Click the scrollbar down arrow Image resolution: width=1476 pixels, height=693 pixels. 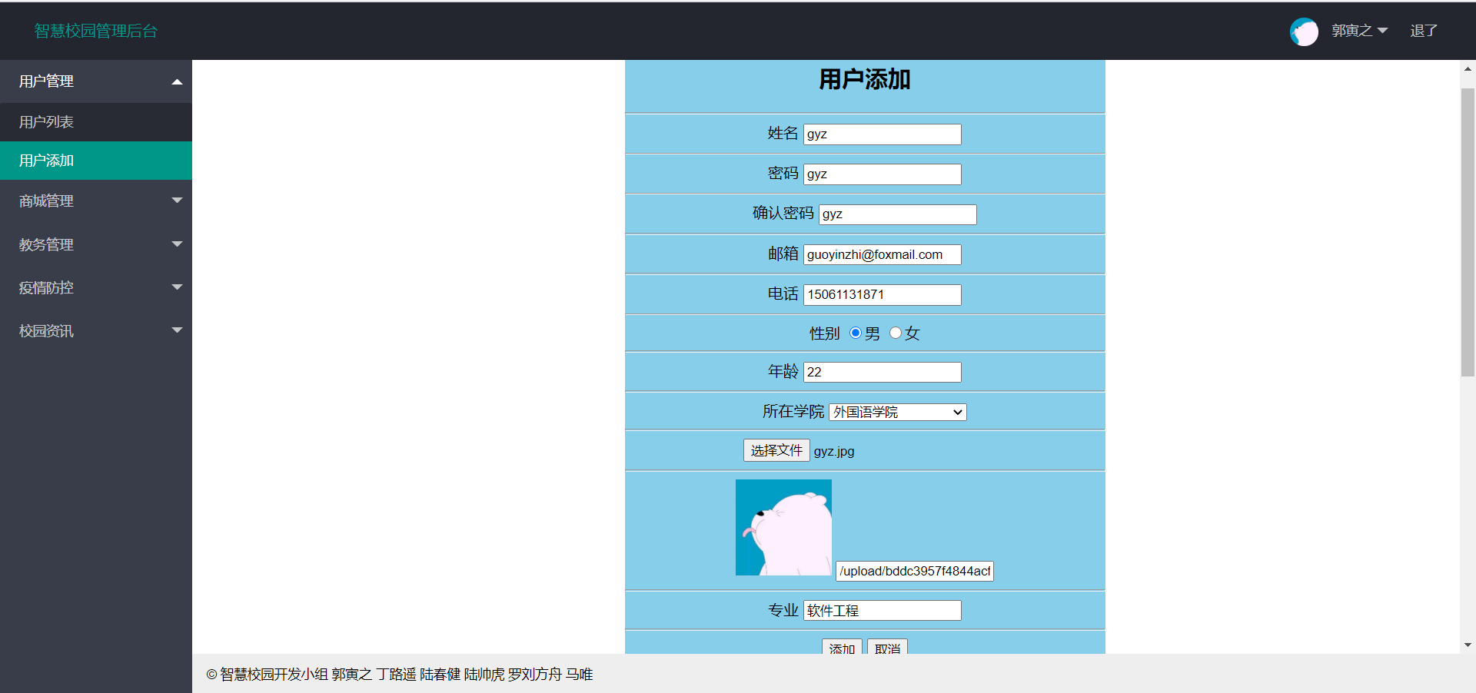[1468, 645]
